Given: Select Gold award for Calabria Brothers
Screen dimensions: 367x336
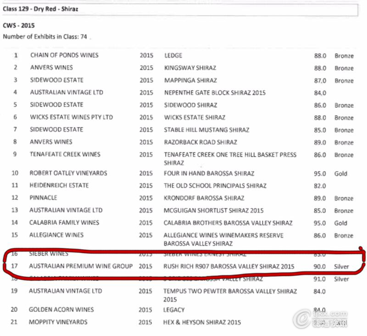Looking at the screenshot, I should (x=341, y=223).
